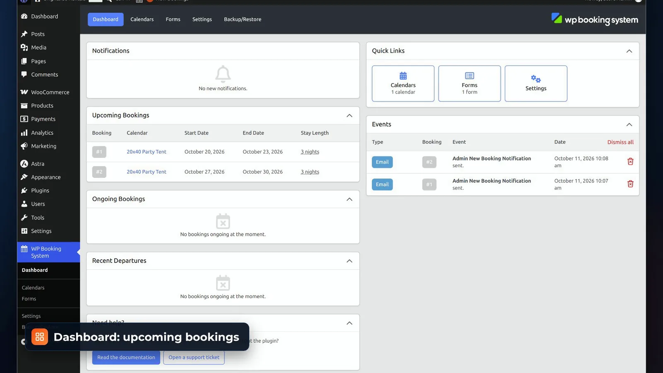Image resolution: width=663 pixels, height=373 pixels.
Task: Open Tools wrench icon in sidebar
Action: coord(24,218)
